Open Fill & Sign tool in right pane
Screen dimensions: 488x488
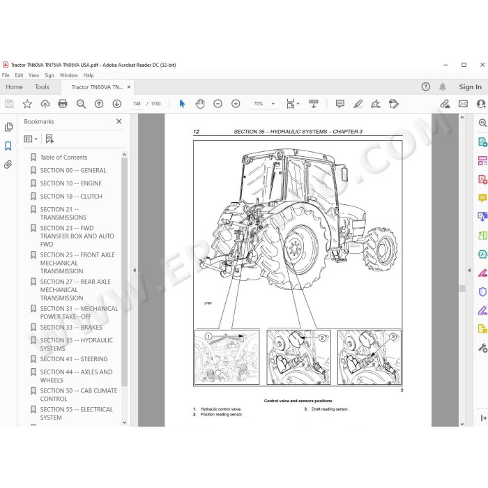pos(482,310)
